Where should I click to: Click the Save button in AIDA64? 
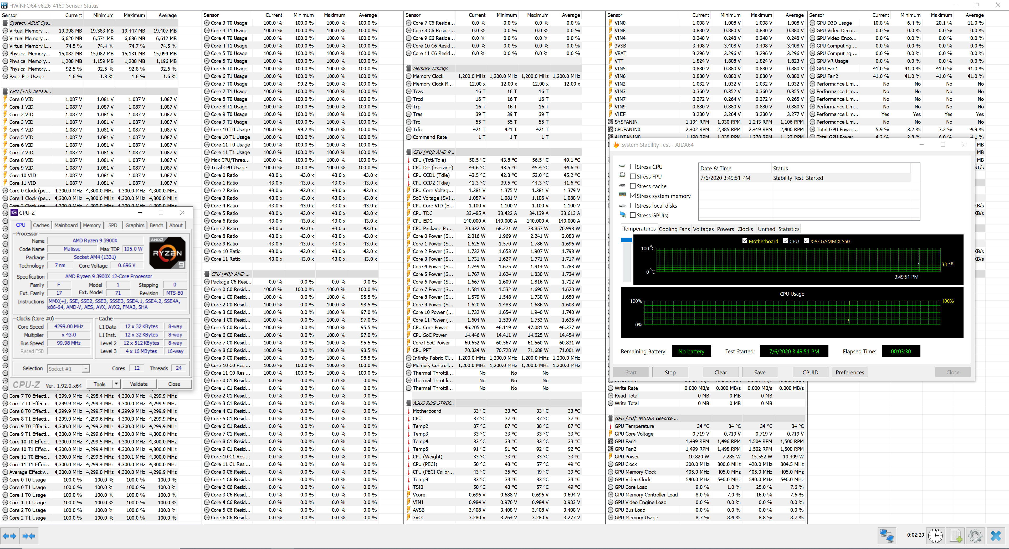[760, 373]
